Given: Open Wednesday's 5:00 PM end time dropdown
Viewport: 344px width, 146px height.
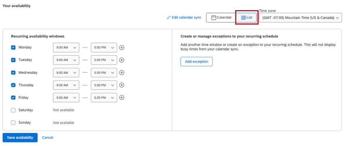Looking at the screenshot, I should click(x=104, y=73).
